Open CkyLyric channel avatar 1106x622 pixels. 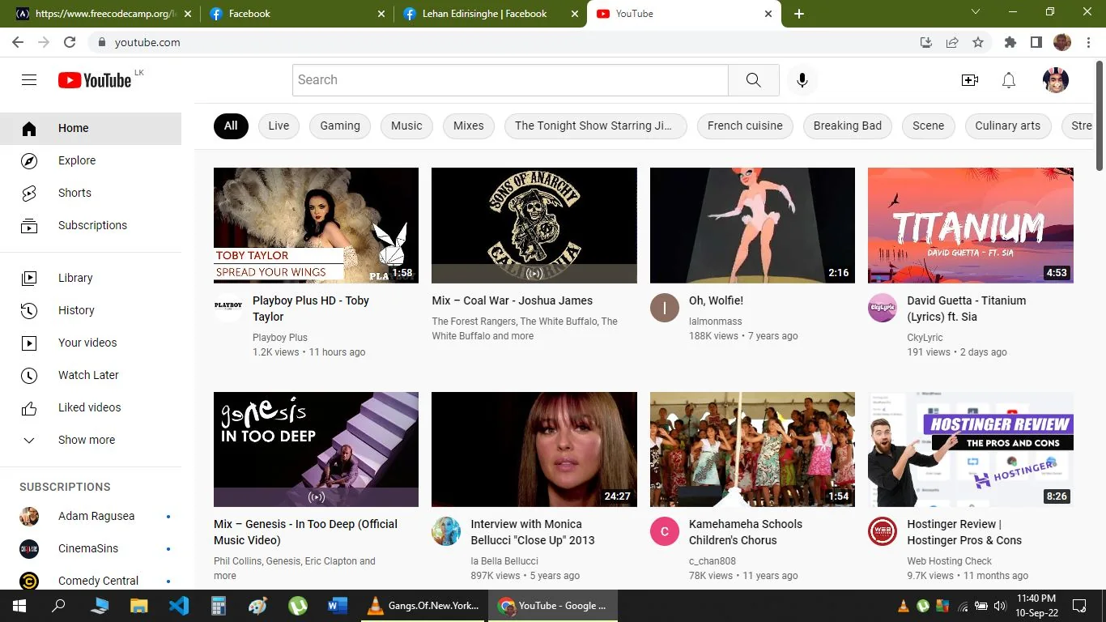(883, 308)
